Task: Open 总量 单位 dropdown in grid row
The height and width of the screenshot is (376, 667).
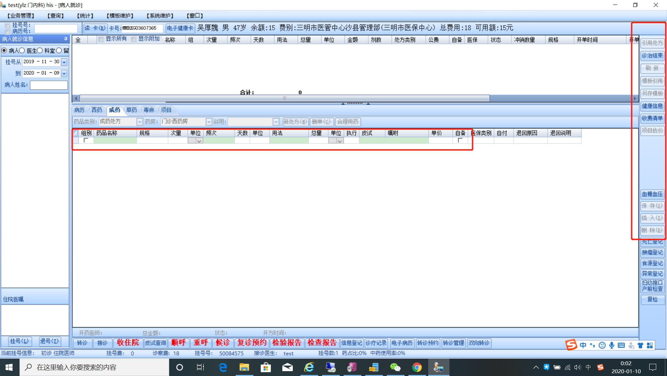Action: pyautogui.click(x=340, y=141)
